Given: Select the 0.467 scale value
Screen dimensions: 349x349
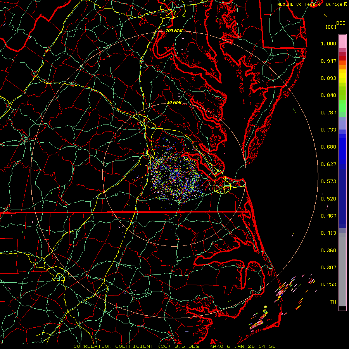Looking at the screenshot, I should pyautogui.click(x=328, y=216).
